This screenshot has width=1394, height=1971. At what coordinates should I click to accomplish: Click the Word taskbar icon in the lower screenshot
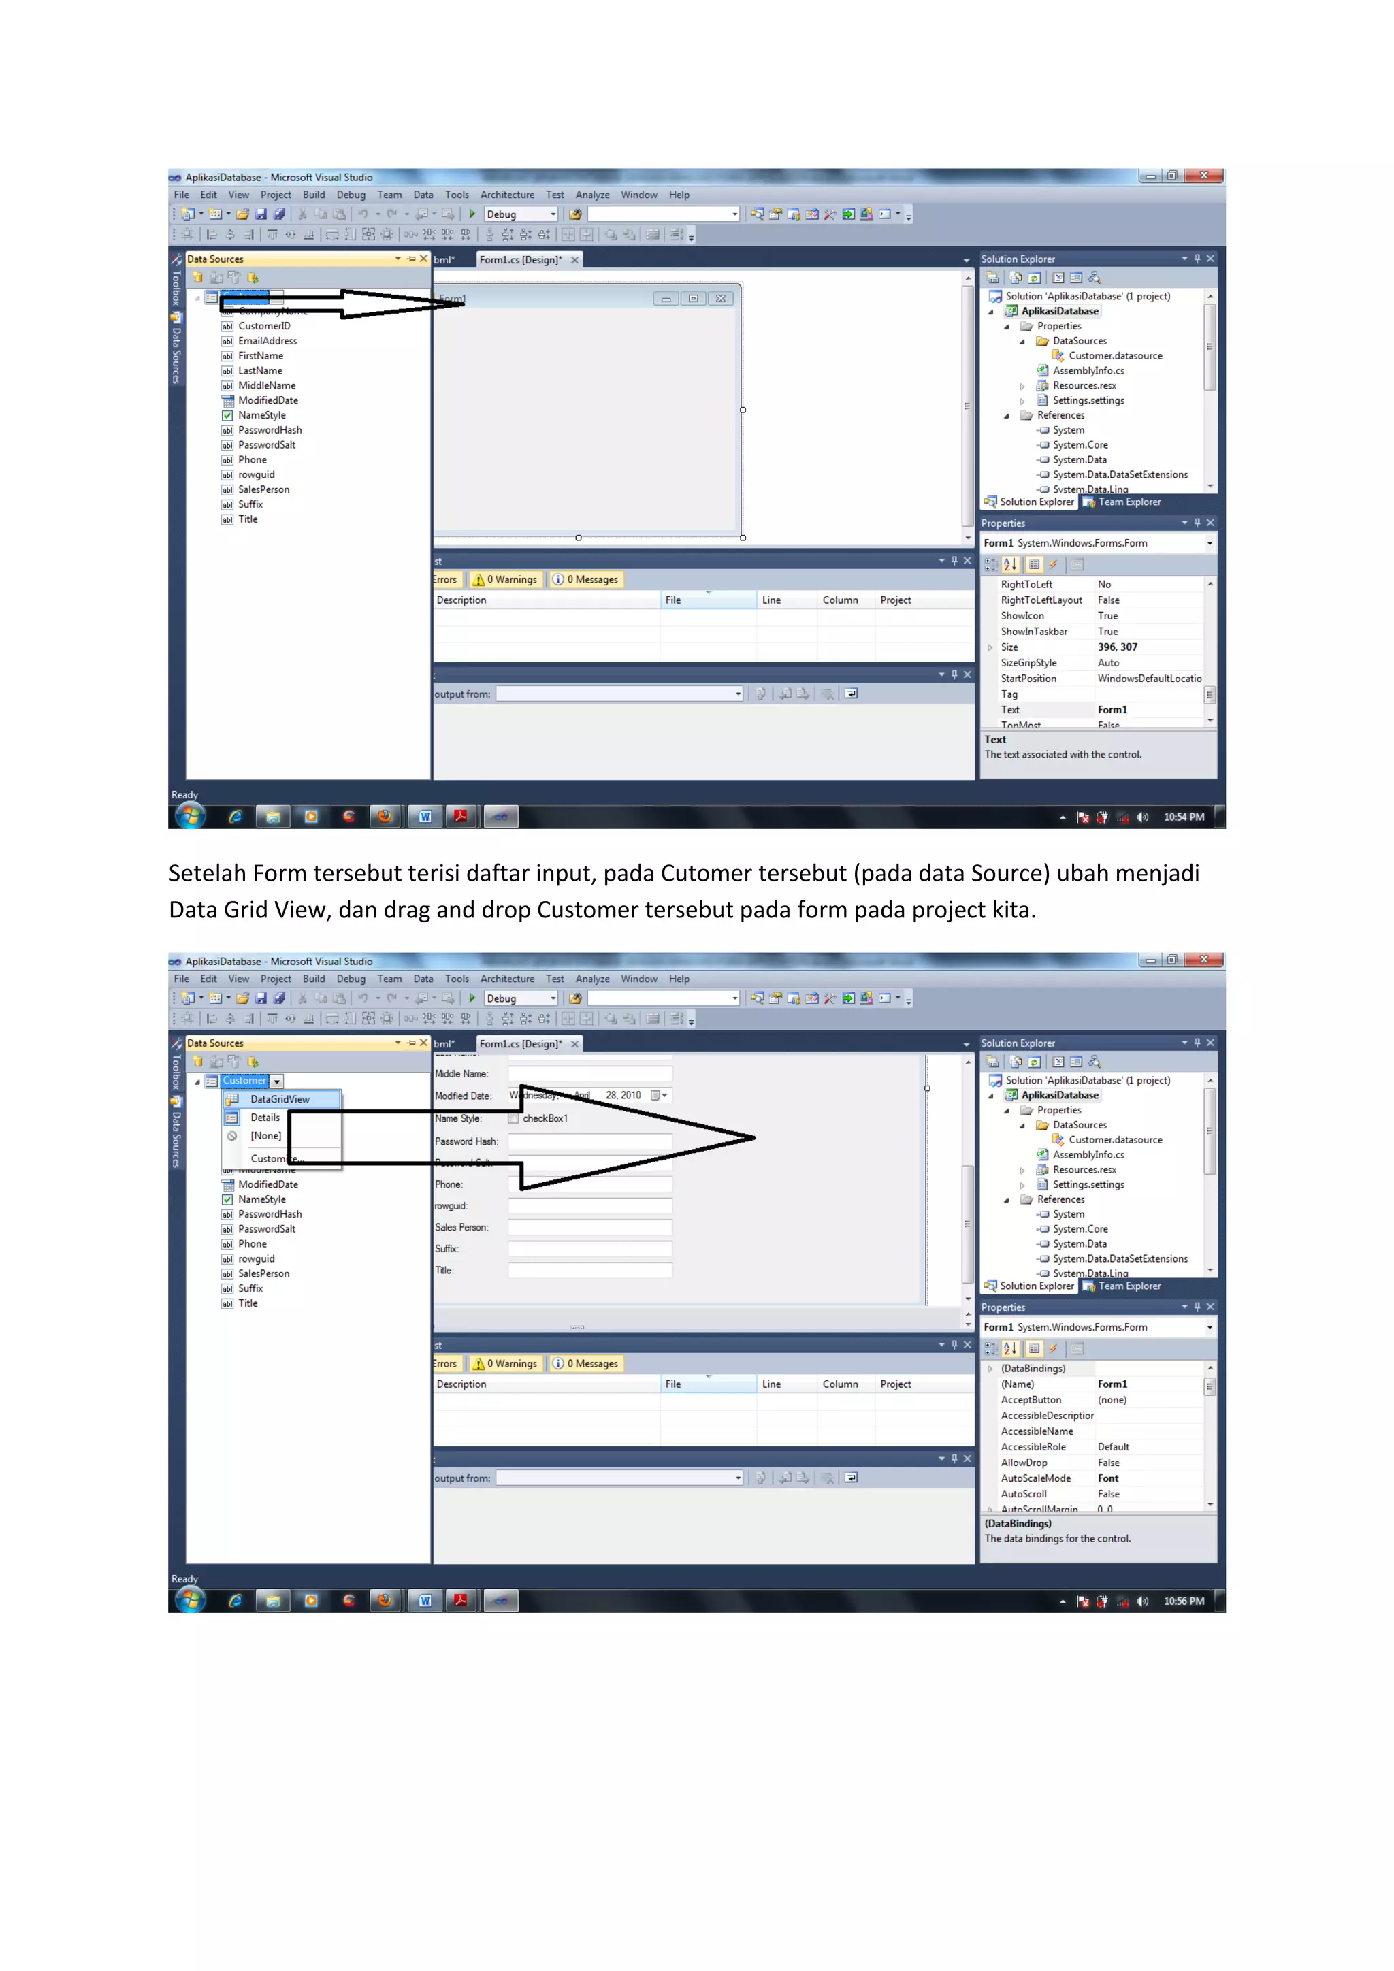[x=424, y=1600]
